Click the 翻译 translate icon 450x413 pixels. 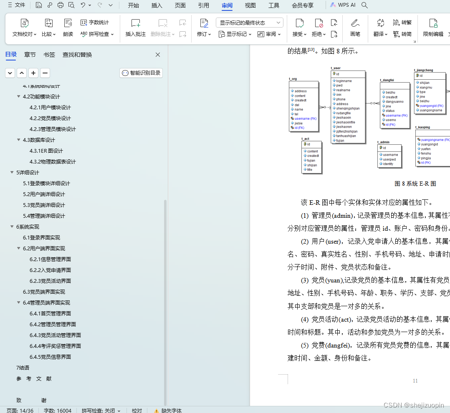pyautogui.click(x=381, y=23)
